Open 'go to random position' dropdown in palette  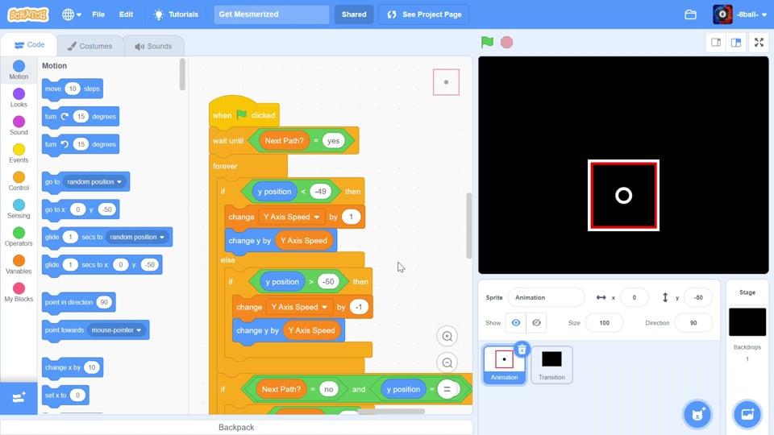pyautogui.click(x=94, y=181)
